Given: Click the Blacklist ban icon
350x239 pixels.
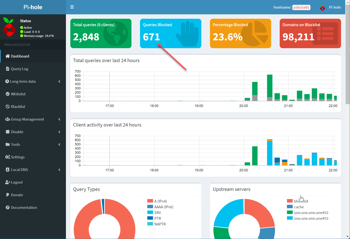Looking at the screenshot, I should 7,106.
